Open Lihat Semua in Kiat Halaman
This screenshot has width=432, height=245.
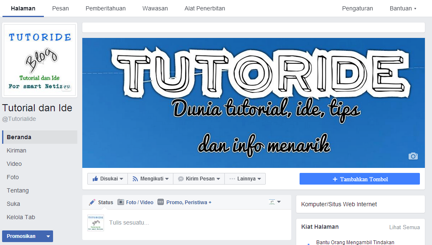tap(404, 227)
